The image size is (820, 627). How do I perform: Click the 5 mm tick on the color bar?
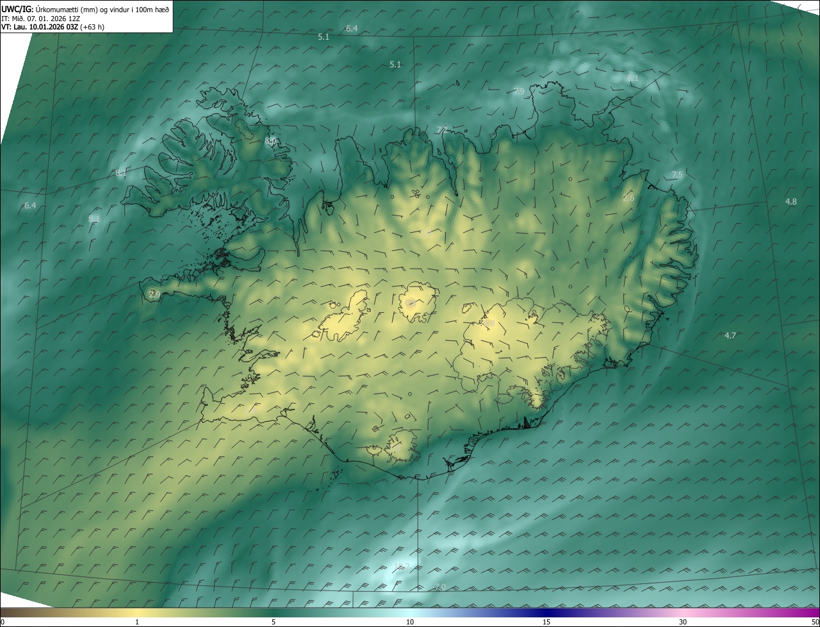coord(274,622)
